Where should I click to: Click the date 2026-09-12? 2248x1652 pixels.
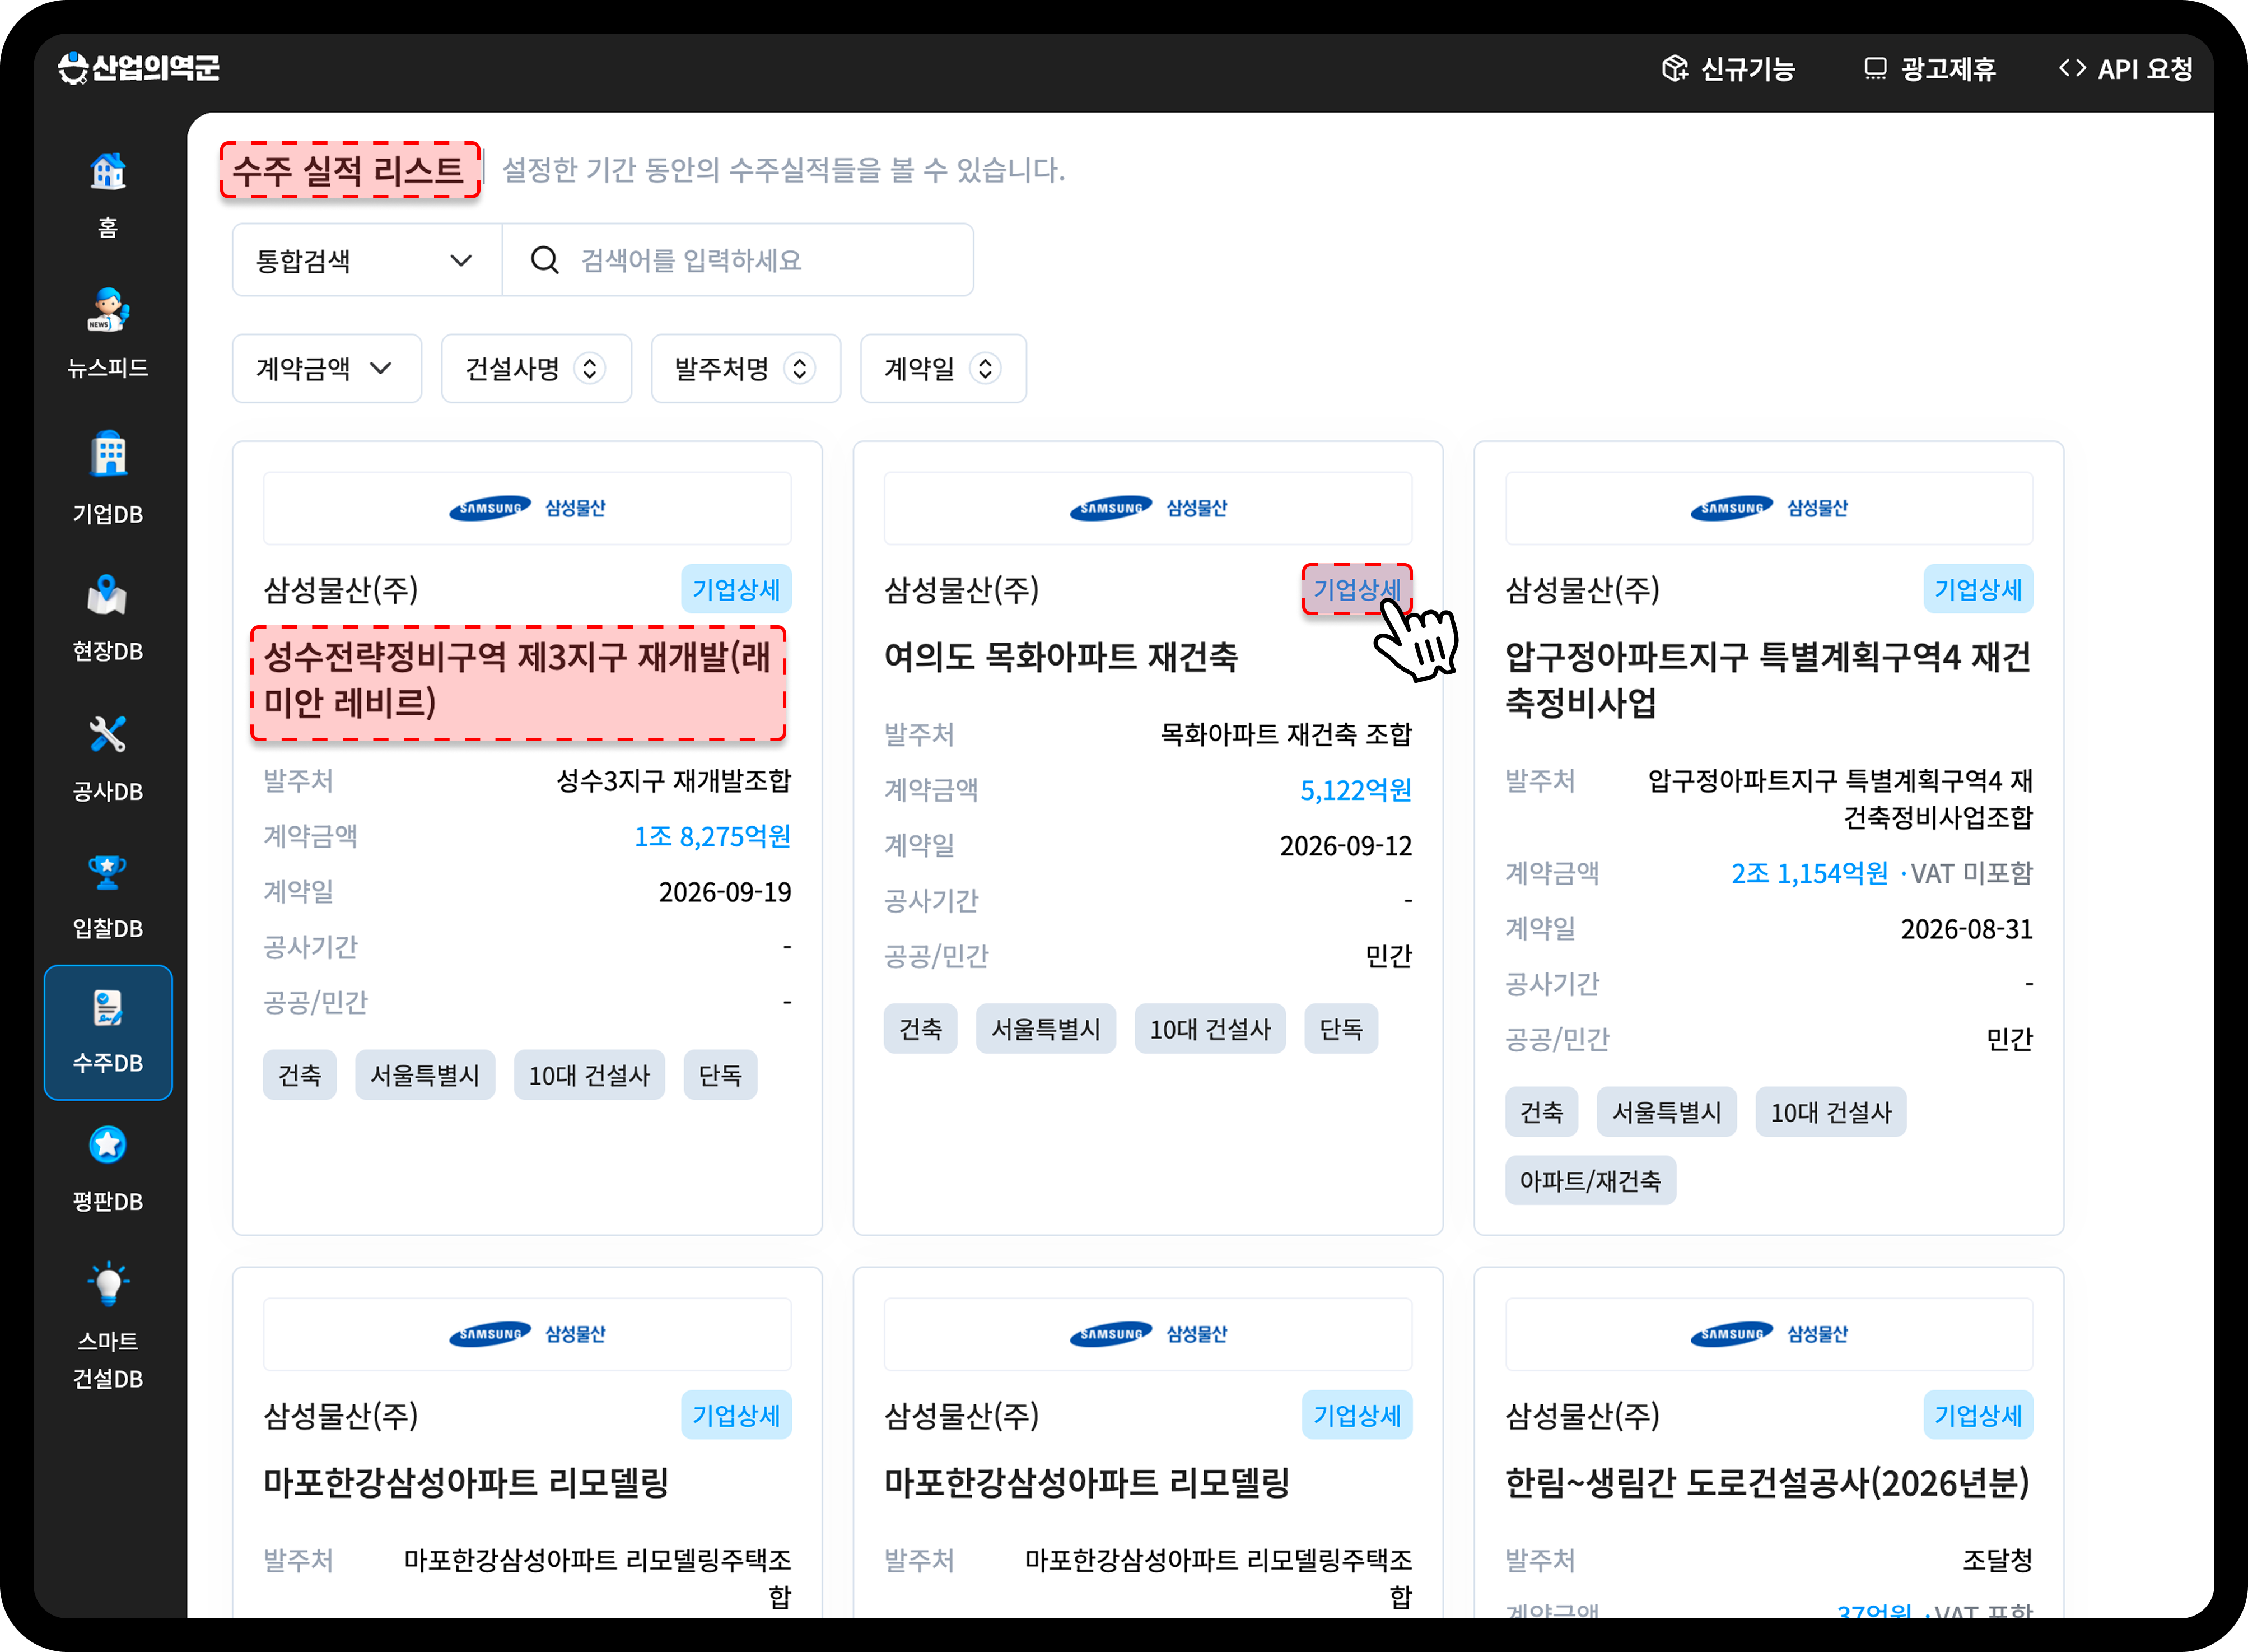[1345, 846]
